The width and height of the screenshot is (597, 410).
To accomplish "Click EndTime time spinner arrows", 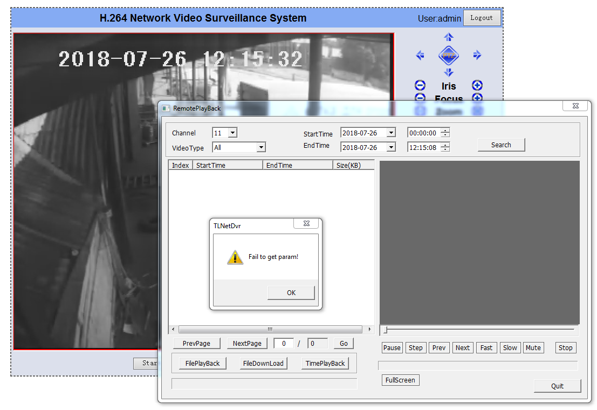I will click(x=445, y=147).
